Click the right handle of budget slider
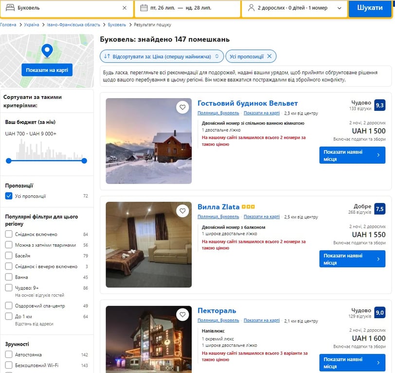Viewport: 395px width, 373px height. [84, 161]
